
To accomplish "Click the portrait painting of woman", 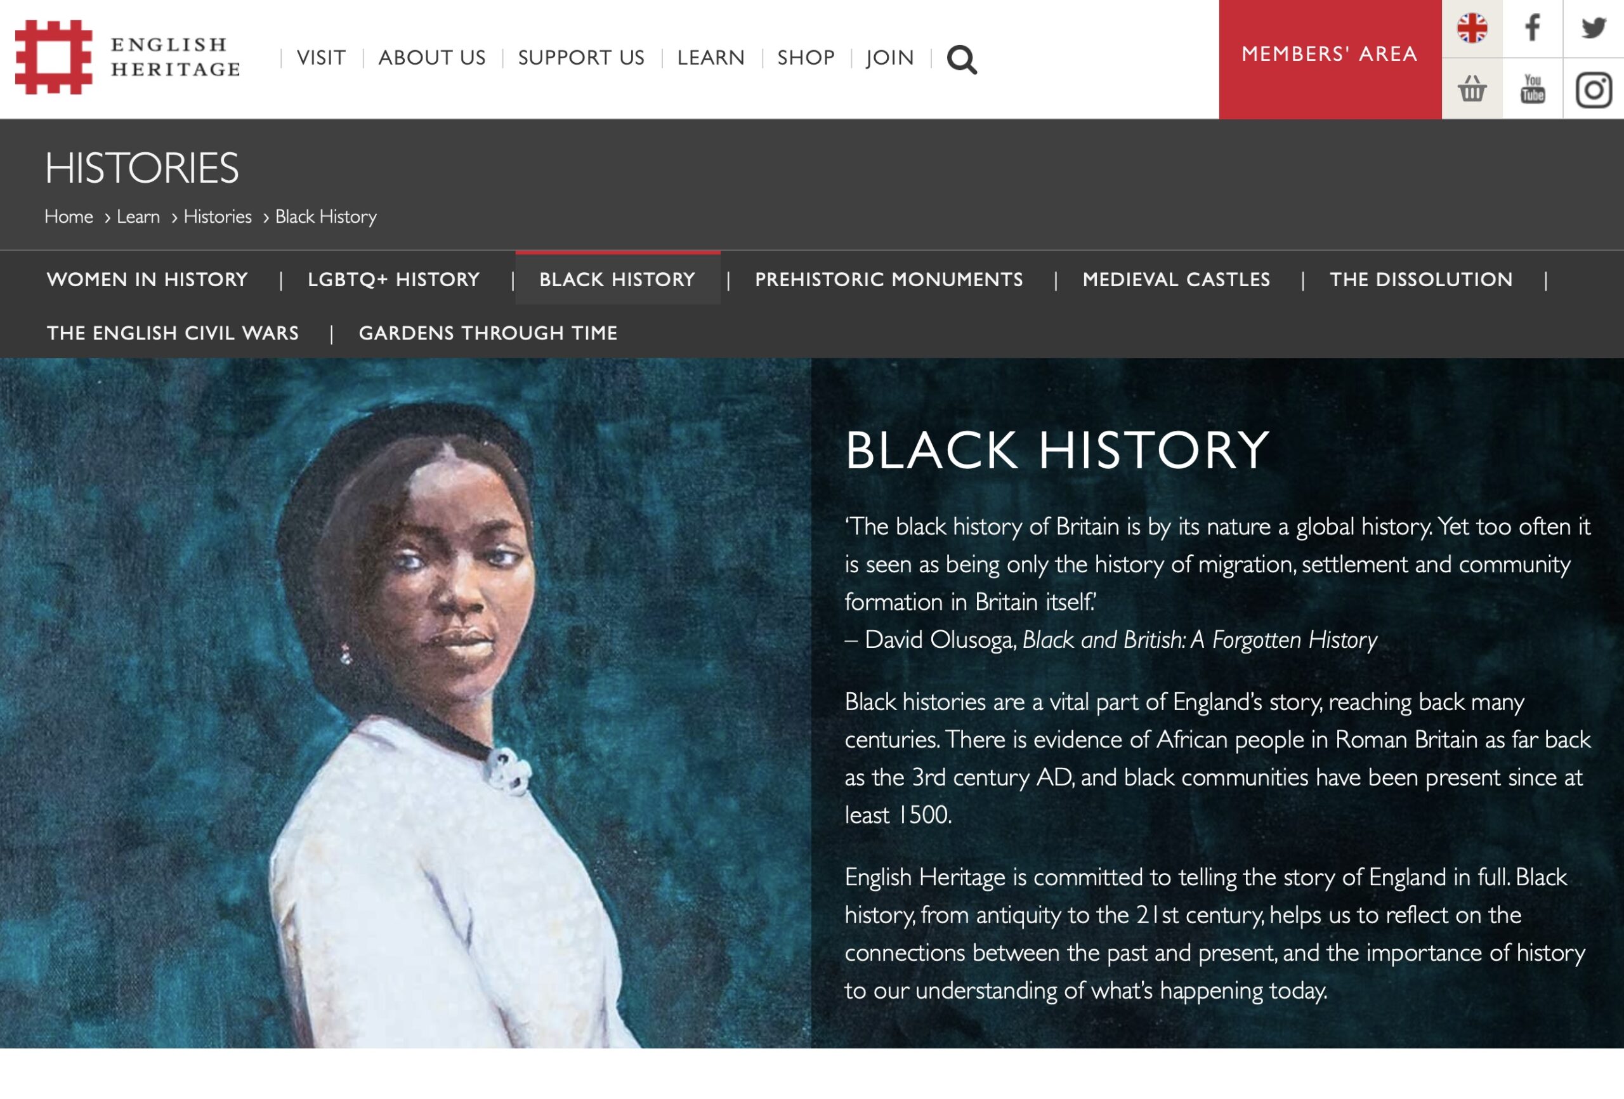I will (405, 702).
